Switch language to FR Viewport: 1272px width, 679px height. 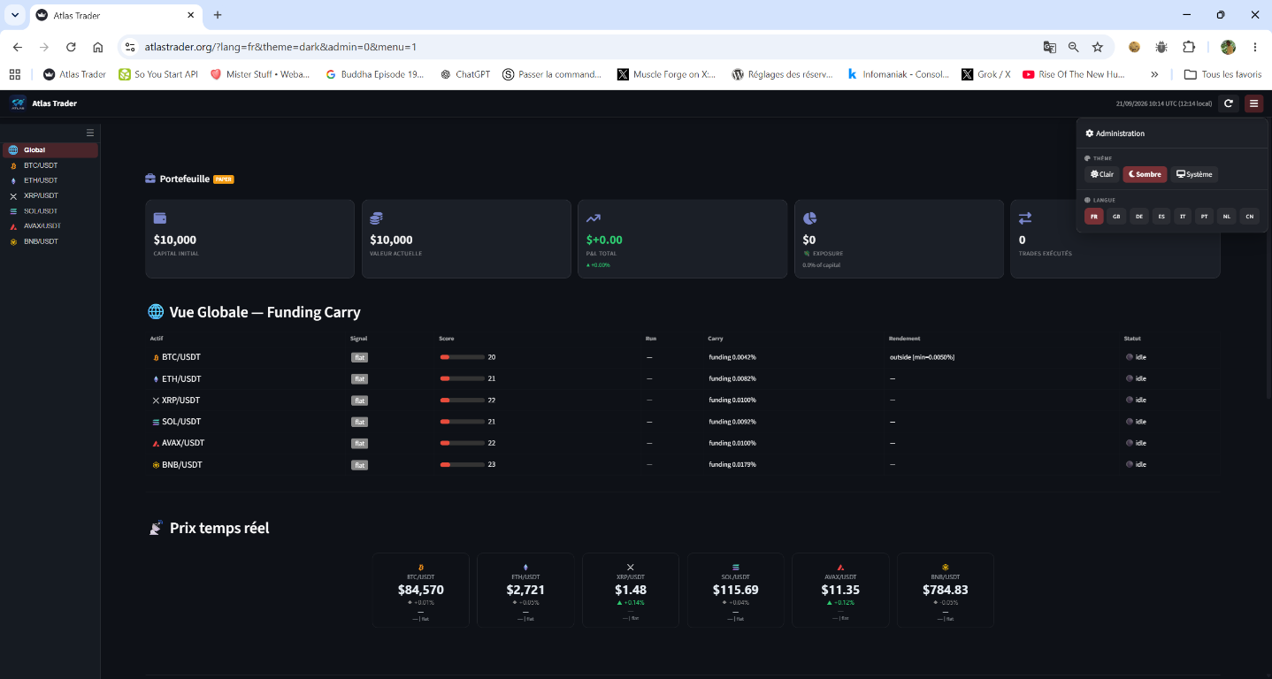pos(1094,216)
